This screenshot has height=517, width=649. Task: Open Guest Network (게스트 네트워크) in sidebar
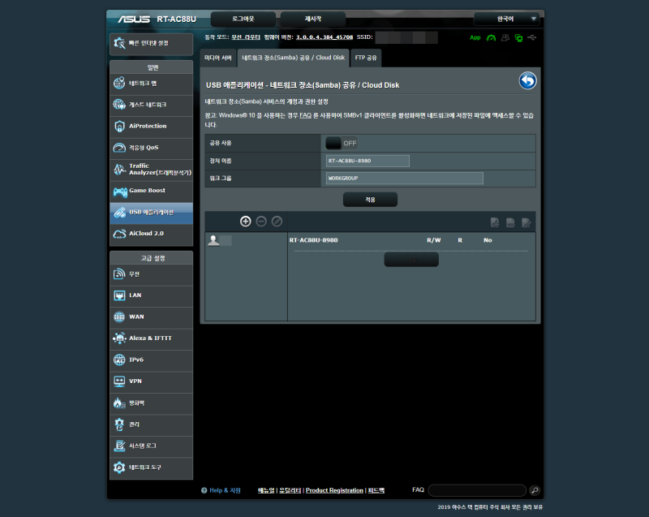(x=152, y=105)
